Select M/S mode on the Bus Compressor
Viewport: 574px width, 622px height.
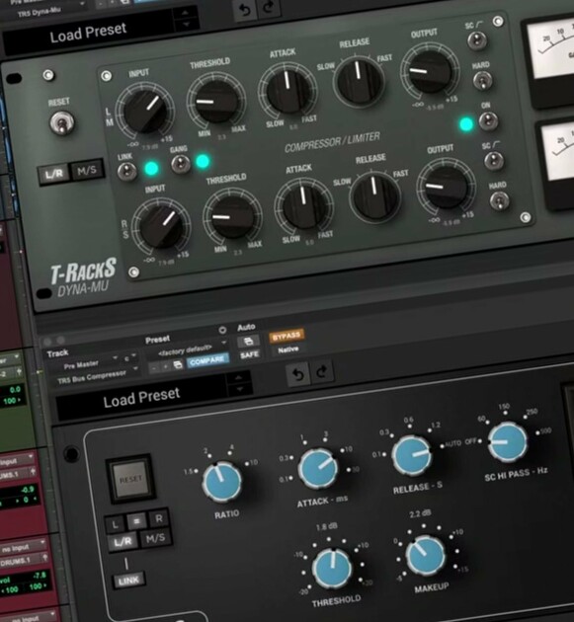(x=155, y=538)
